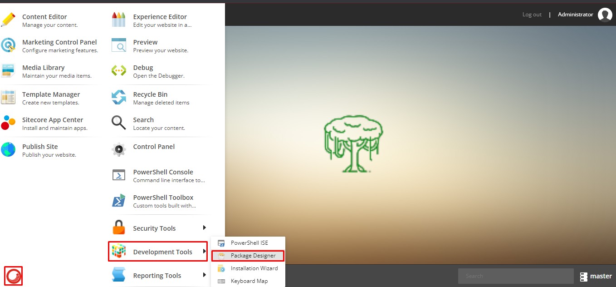This screenshot has height=287, width=616.
Task: Select Package Designer from the submenu
Action: (x=248, y=256)
